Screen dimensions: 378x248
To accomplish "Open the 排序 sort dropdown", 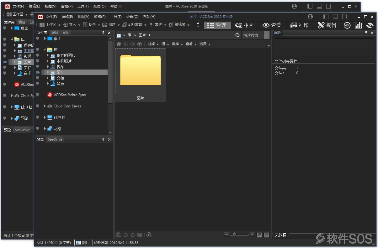I will click(178, 44).
